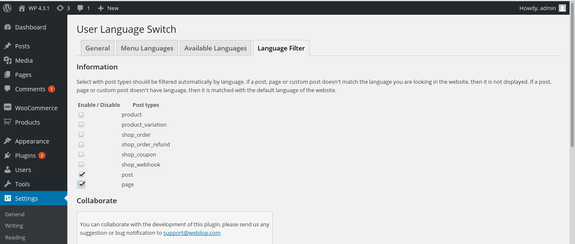Open the comments bubble in the admin bar

tap(80, 8)
